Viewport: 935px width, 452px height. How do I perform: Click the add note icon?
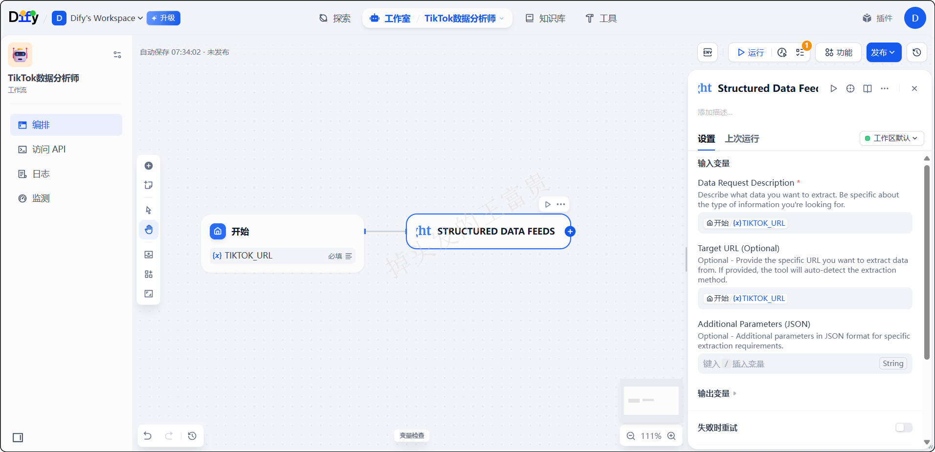(x=149, y=185)
